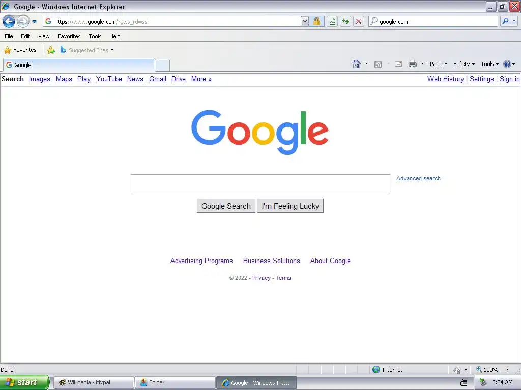Viewport: 521px width, 390px height.
Task: Open the Page command dropdown
Action: [x=438, y=64]
